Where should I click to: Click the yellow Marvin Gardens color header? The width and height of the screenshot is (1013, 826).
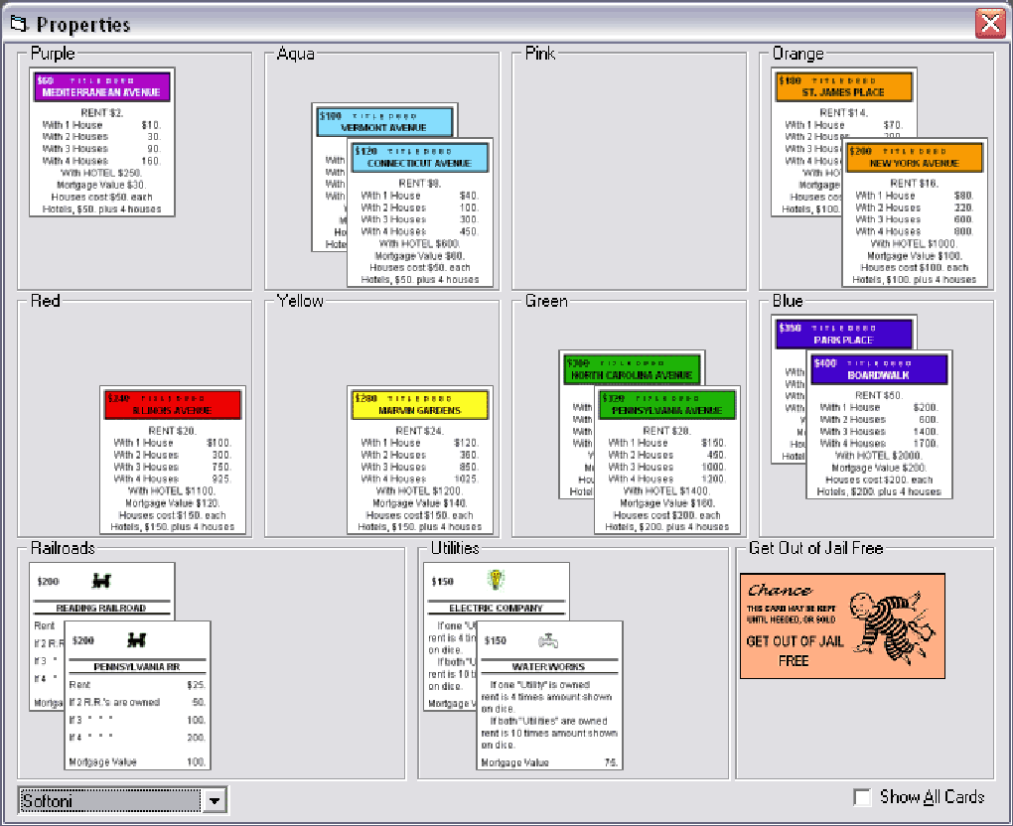(420, 405)
